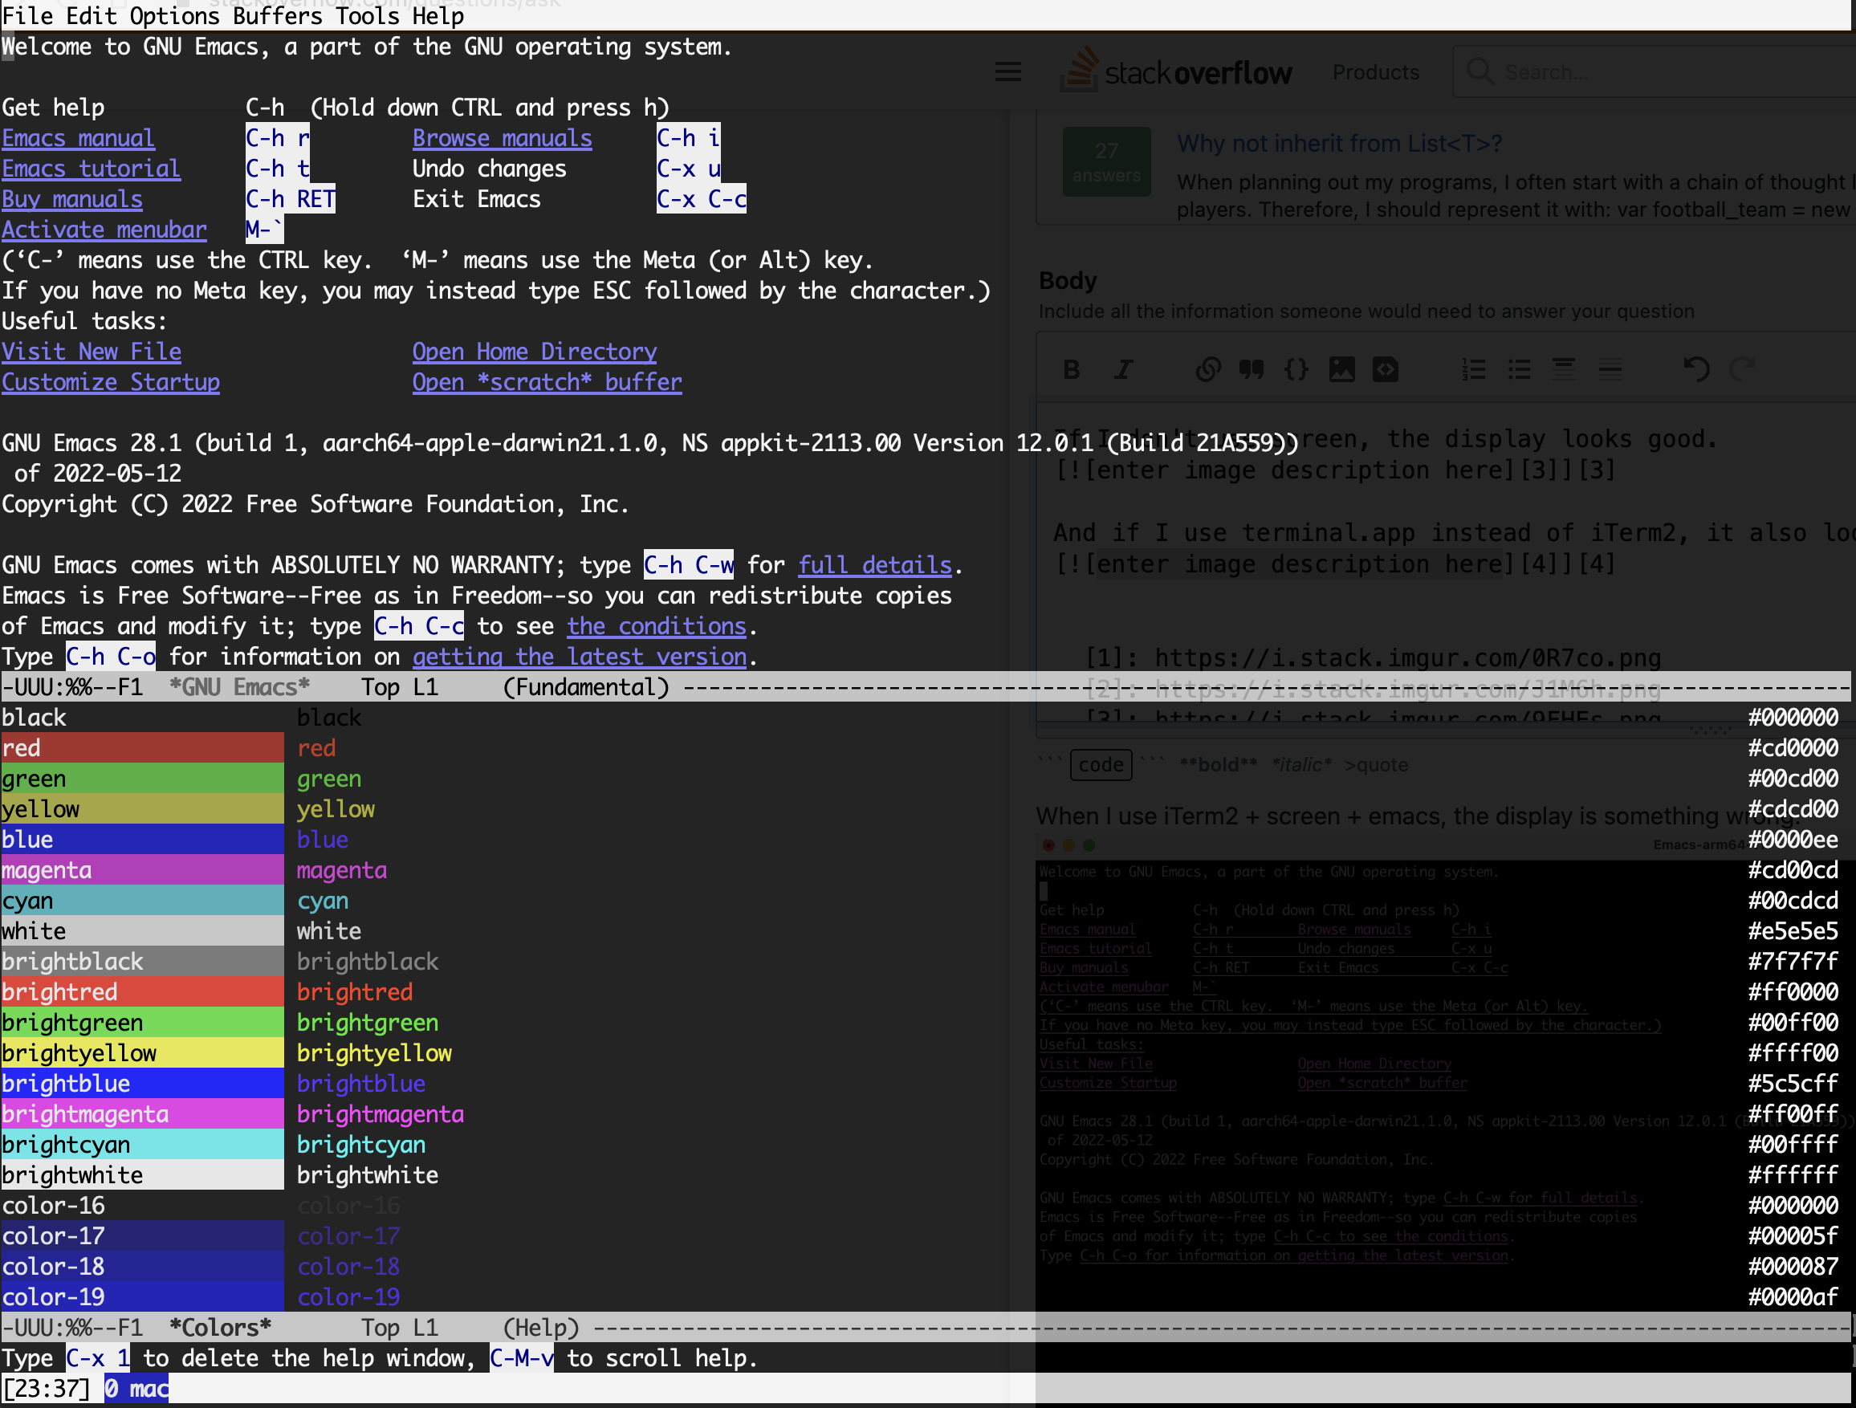The image size is (1856, 1408).
Task: Click the hex value #5c5cff
Action: 1793,1083
